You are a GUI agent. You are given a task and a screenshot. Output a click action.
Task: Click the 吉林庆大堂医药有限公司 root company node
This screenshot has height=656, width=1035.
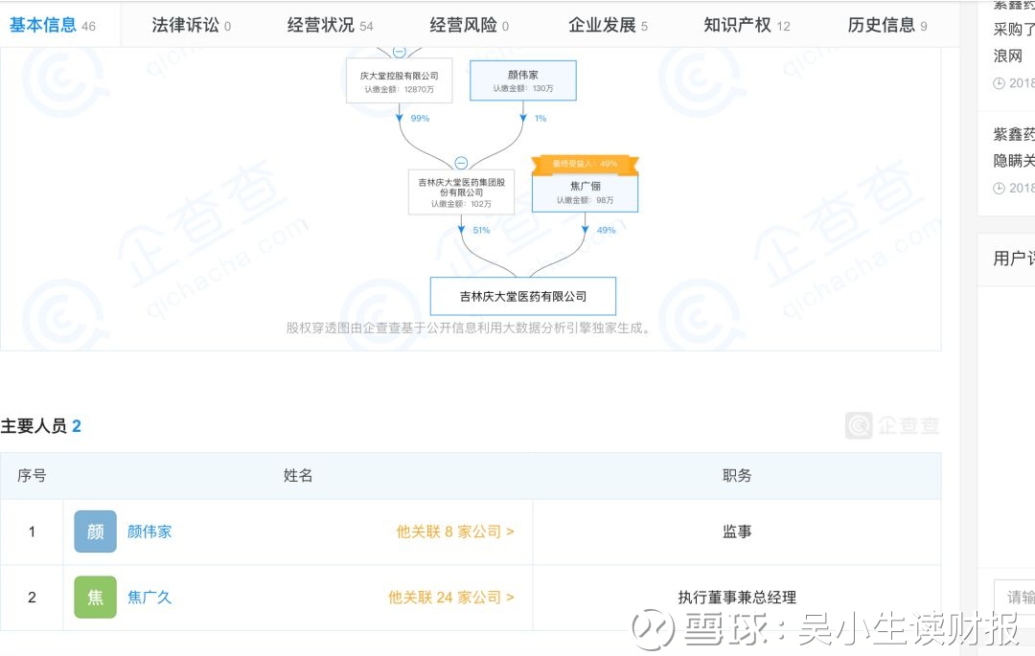[522, 297]
